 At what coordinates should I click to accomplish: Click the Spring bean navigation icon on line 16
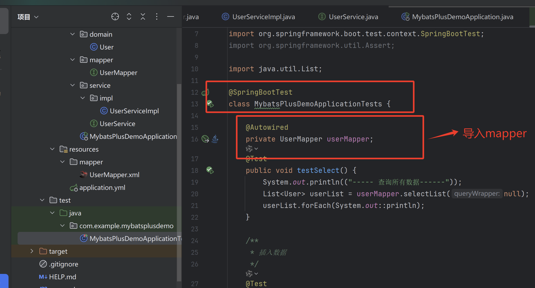pyautogui.click(x=205, y=139)
